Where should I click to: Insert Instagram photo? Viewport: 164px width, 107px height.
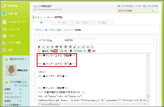pos(89,51)
